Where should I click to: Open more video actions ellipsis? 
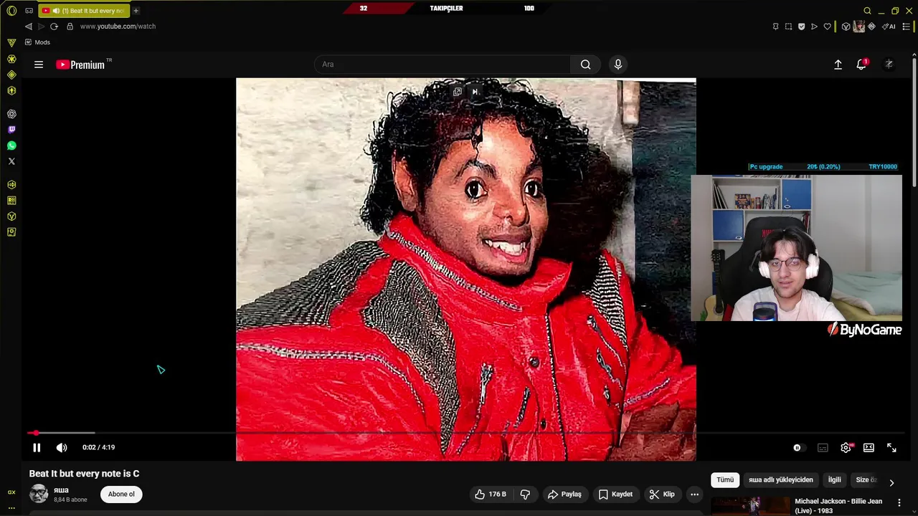[694, 494]
